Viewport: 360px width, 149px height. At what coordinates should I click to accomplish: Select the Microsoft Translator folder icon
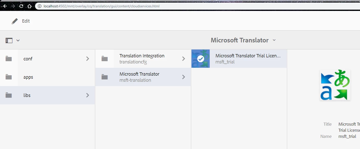click(105, 77)
